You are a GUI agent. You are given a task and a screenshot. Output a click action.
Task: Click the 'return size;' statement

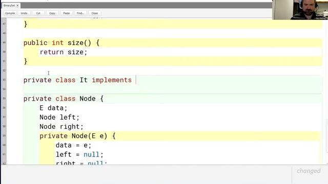point(64,52)
